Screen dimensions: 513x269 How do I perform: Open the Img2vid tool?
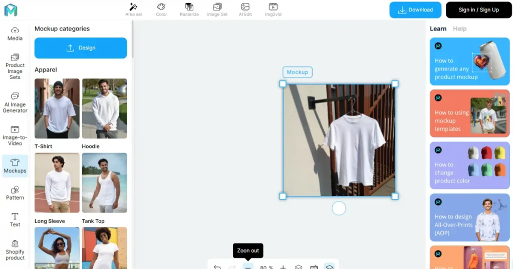(273, 9)
